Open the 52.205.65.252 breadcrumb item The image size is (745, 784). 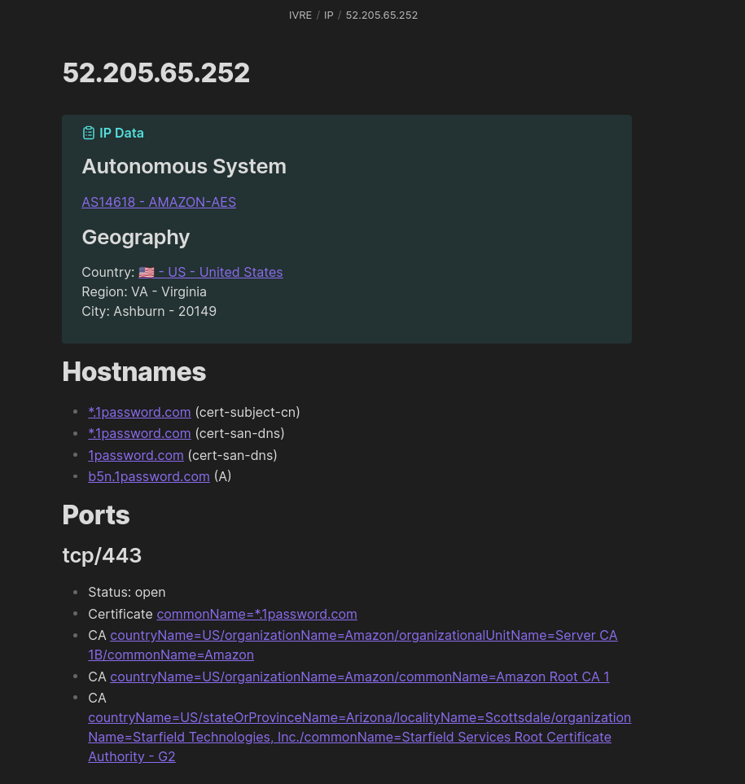coord(381,15)
